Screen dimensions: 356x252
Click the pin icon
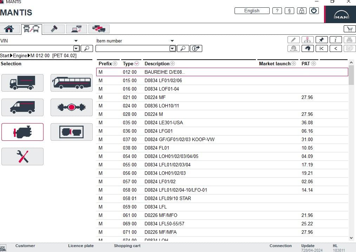pyautogui.click(x=322, y=40)
